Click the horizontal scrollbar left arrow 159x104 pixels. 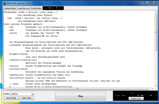5,89
